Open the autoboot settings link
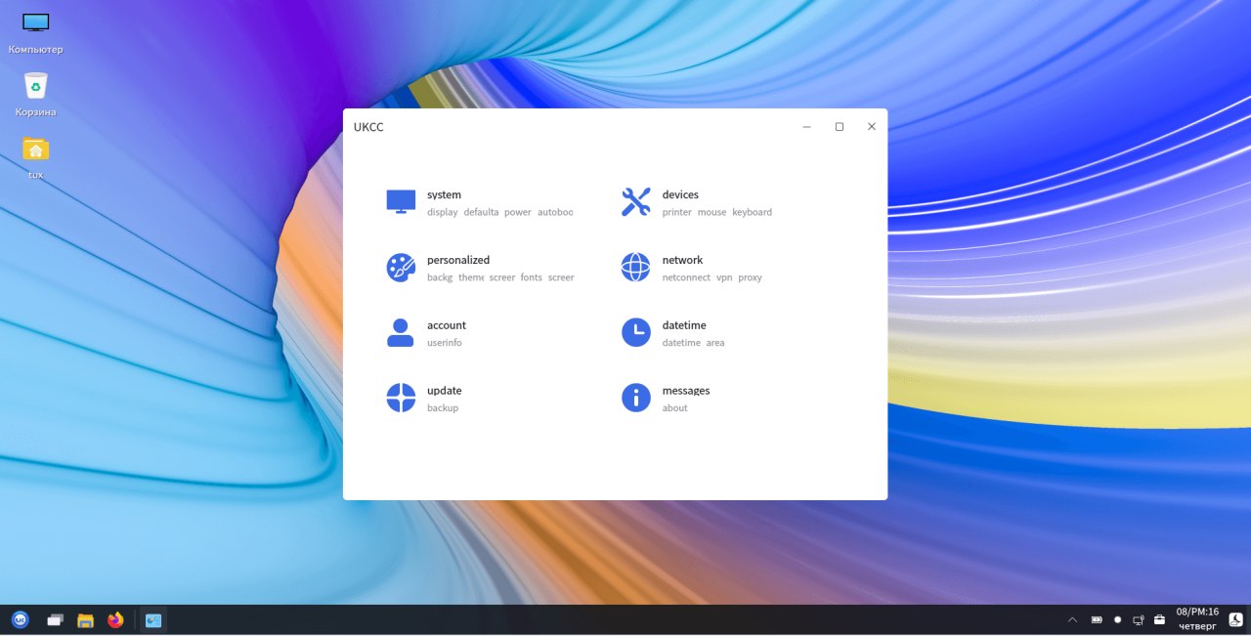This screenshot has height=636, width=1251. click(x=555, y=212)
